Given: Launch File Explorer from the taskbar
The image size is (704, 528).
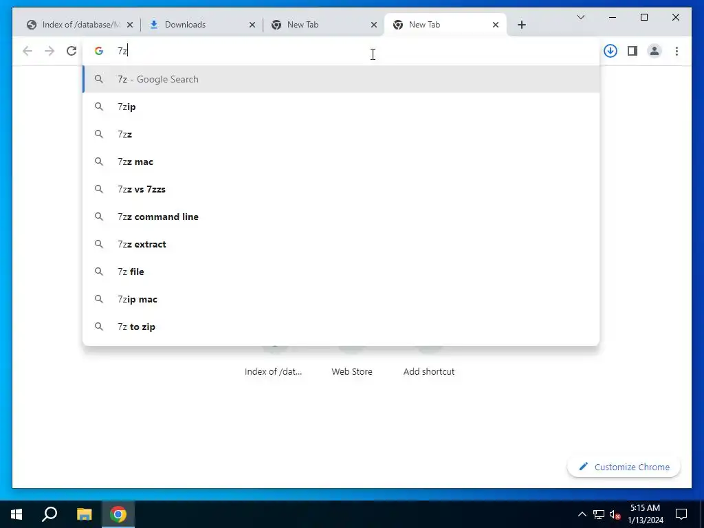Looking at the screenshot, I should coord(84,514).
